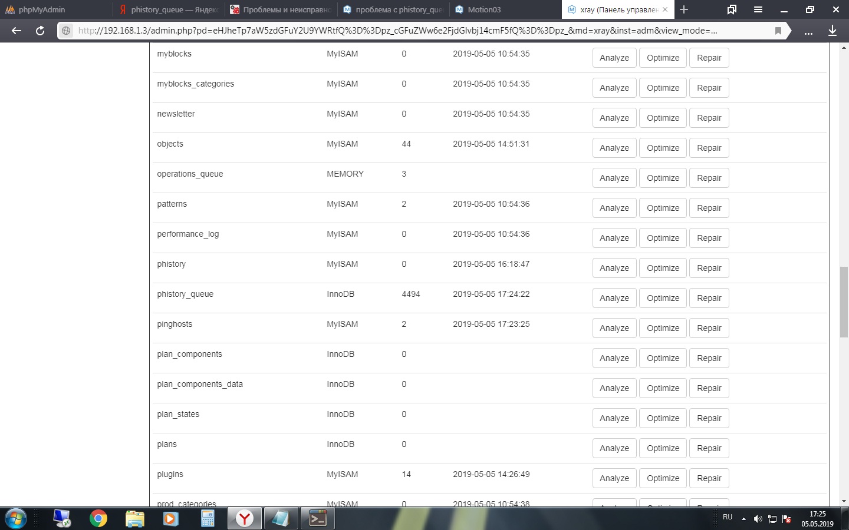Open Windows Media Player from taskbar
The height and width of the screenshot is (530, 849).
pyautogui.click(x=171, y=519)
